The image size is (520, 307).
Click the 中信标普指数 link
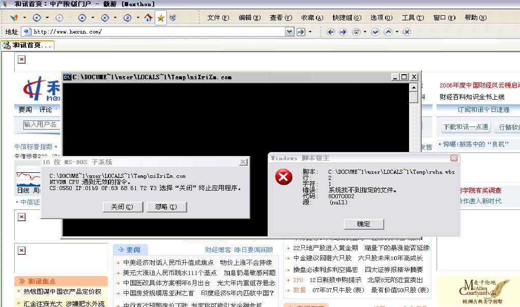[x=34, y=146]
